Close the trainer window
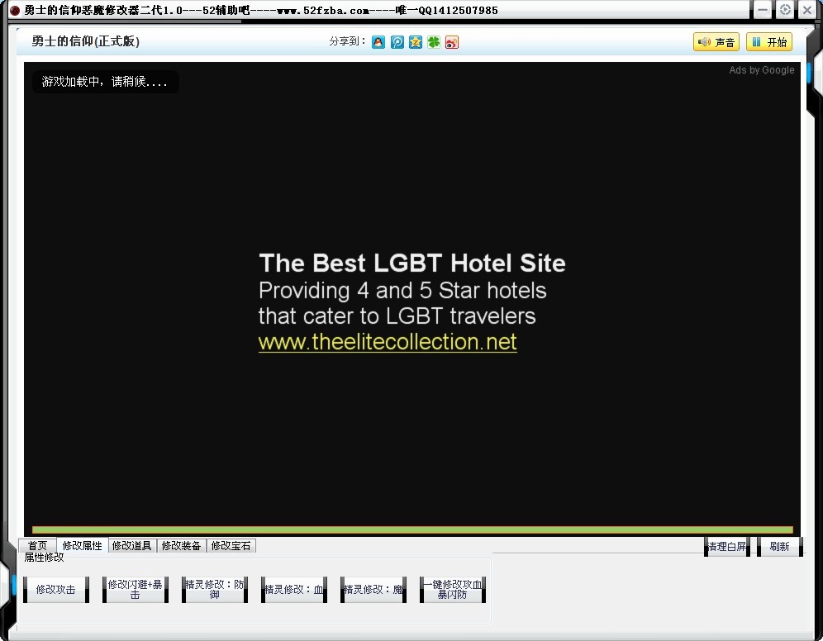Screen dimensions: 823x641 807,9
